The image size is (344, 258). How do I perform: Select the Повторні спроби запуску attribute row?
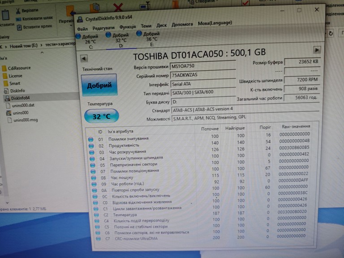(201, 189)
